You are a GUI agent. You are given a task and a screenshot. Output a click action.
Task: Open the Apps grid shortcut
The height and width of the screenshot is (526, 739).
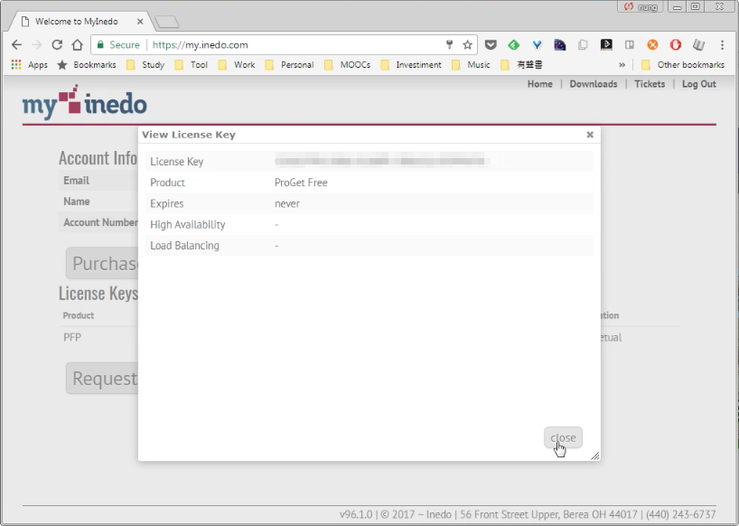click(x=29, y=64)
